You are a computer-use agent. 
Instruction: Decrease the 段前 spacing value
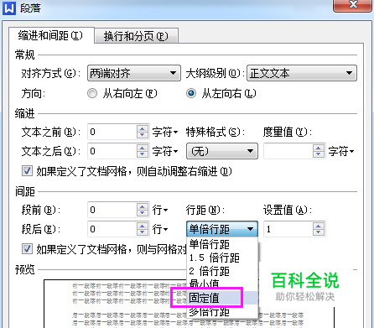(143, 213)
